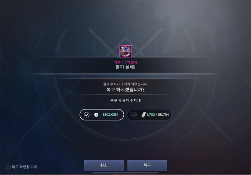Tick the checkmark on the silver payment option
Screen dimensions: 251x175
point(87,115)
